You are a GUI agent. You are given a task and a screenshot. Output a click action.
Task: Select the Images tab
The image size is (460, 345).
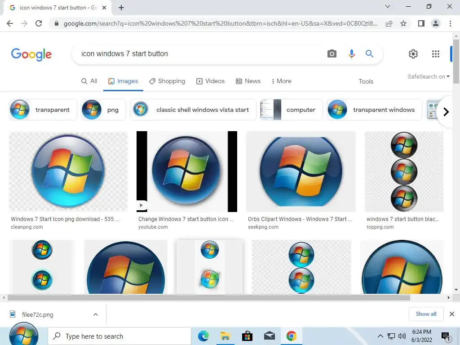[x=123, y=81]
